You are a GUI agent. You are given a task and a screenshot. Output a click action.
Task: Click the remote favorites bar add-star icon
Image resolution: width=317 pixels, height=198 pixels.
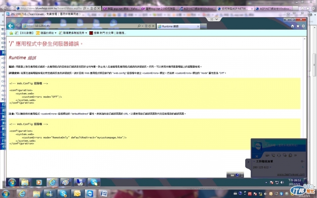coord(11,33)
